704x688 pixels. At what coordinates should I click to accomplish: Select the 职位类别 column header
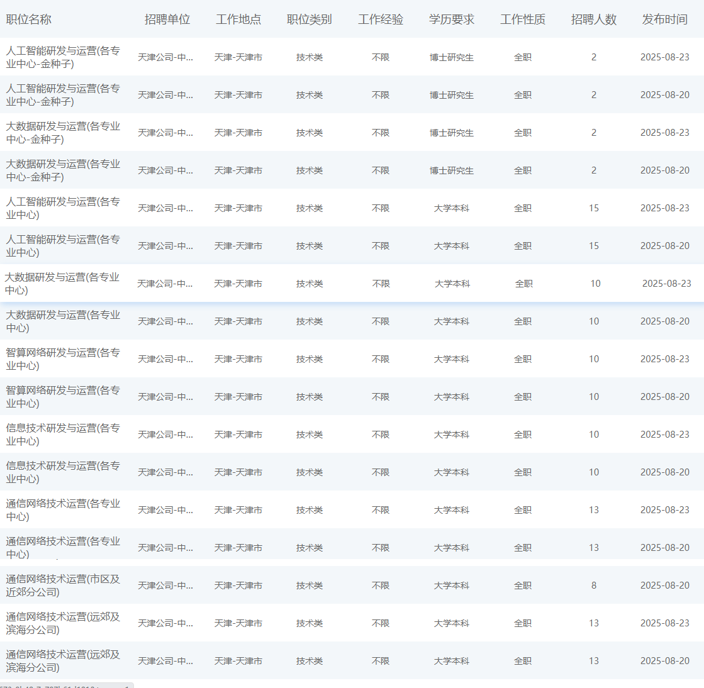(309, 19)
